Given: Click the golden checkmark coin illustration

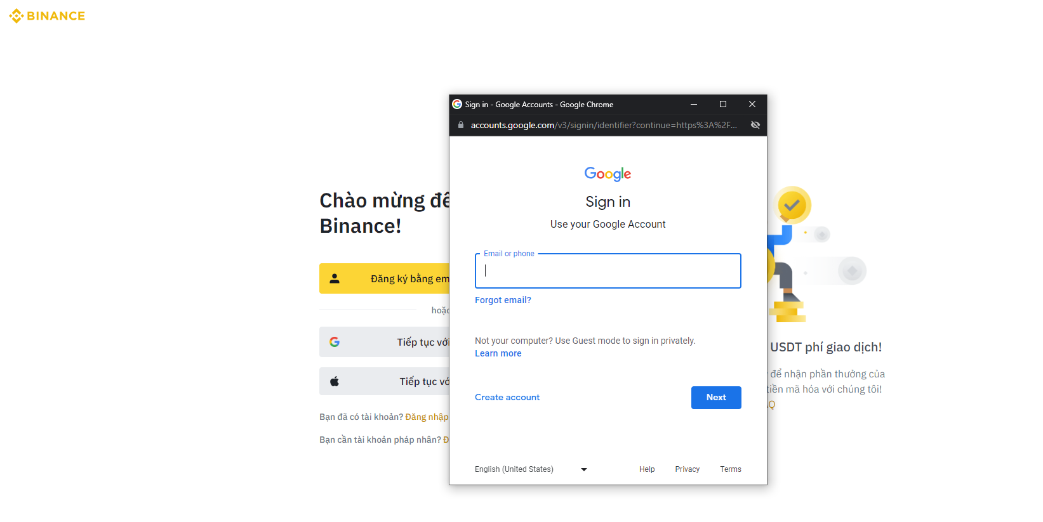Looking at the screenshot, I should [x=792, y=205].
